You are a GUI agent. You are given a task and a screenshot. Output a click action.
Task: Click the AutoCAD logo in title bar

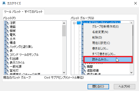coord(4,3)
